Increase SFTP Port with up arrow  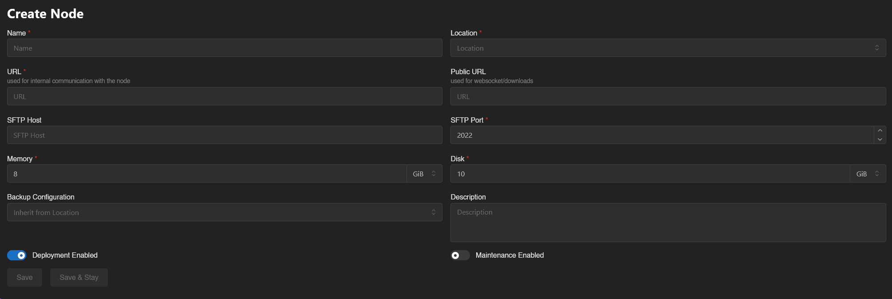(880, 131)
